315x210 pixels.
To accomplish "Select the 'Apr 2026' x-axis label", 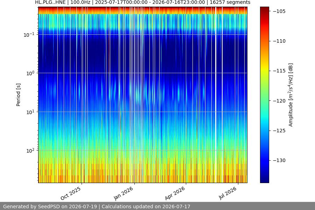I will click(x=175, y=193).
